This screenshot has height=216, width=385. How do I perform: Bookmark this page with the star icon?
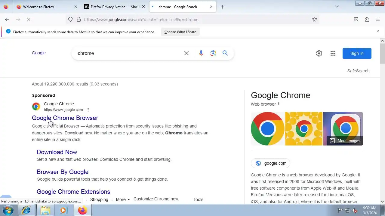315,19
